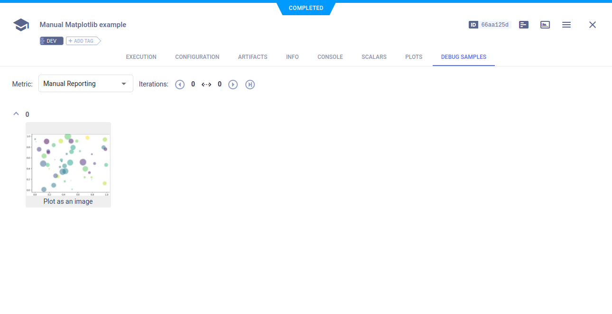The width and height of the screenshot is (612, 314).
Task: Switch to the Execution tab
Action: click(141, 57)
